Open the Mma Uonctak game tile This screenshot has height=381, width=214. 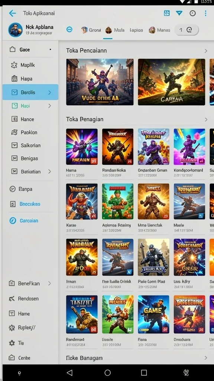pyautogui.click(x=153, y=201)
